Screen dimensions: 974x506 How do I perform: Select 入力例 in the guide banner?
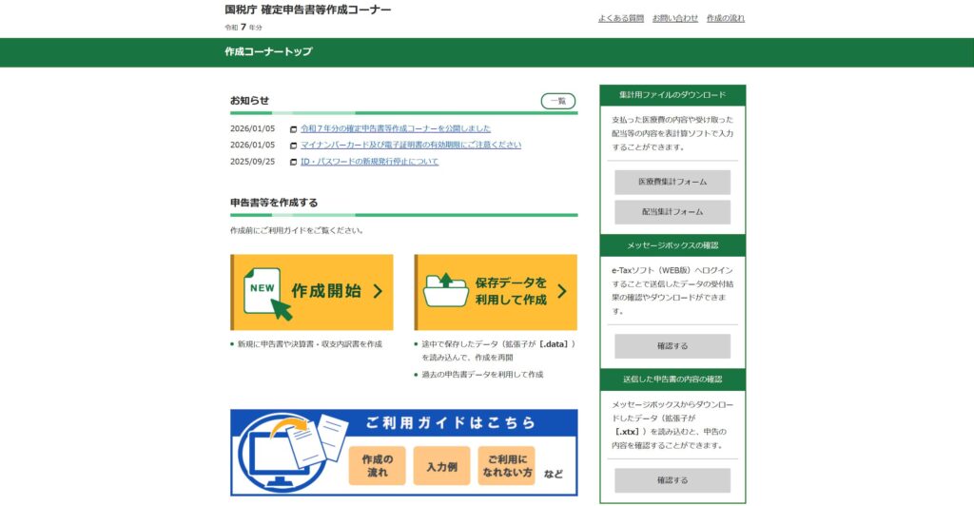pyautogui.click(x=441, y=466)
